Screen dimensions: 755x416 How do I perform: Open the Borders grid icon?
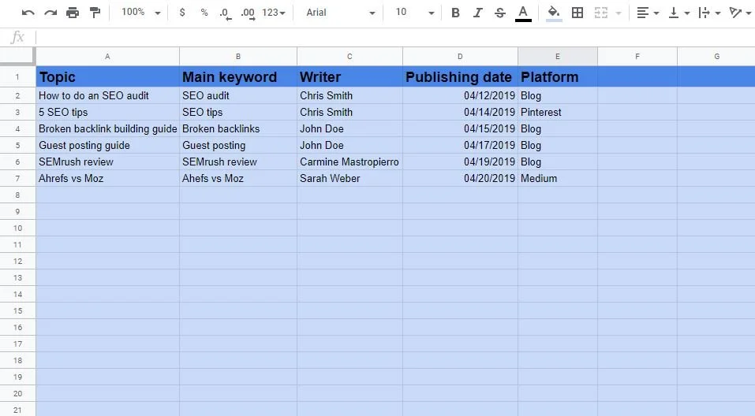tap(577, 13)
